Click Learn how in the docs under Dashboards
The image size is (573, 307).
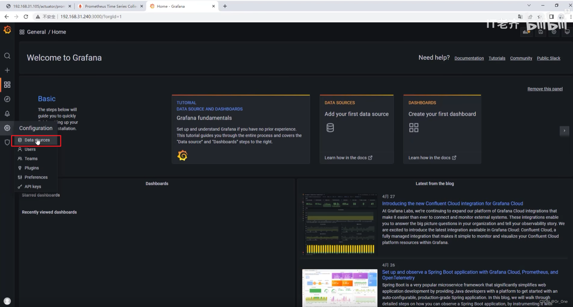click(x=432, y=158)
